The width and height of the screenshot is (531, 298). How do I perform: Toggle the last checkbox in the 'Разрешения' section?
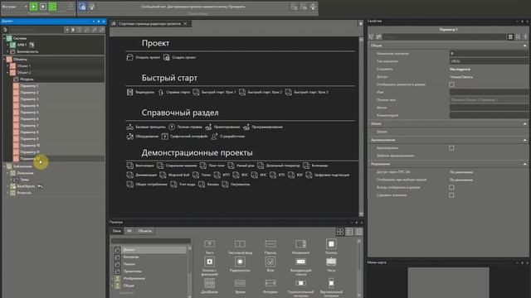pos(451,195)
